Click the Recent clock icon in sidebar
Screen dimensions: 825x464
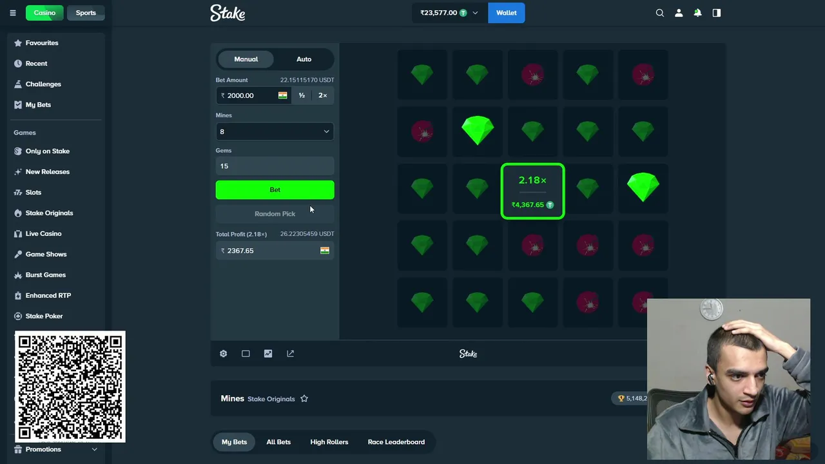pos(18,63)
